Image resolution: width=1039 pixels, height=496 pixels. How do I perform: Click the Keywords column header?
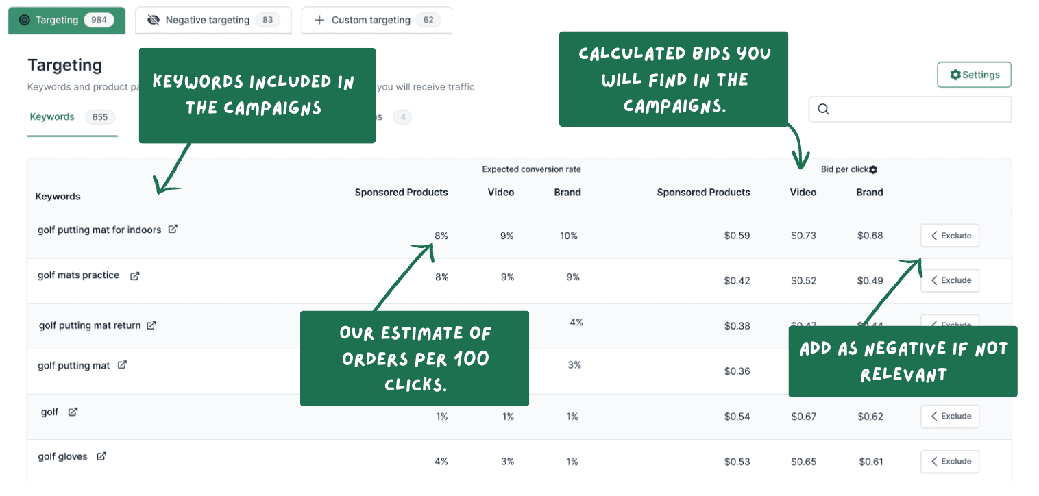[58, 196]
